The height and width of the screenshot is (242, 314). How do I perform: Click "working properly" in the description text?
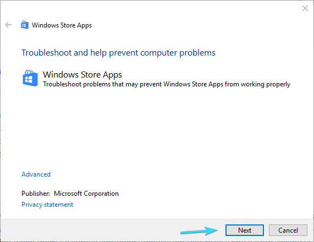click(x=266, y=84)
